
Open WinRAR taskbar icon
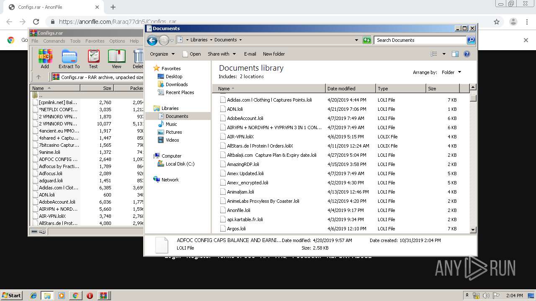pyautogui.click(x=103, y=296)
